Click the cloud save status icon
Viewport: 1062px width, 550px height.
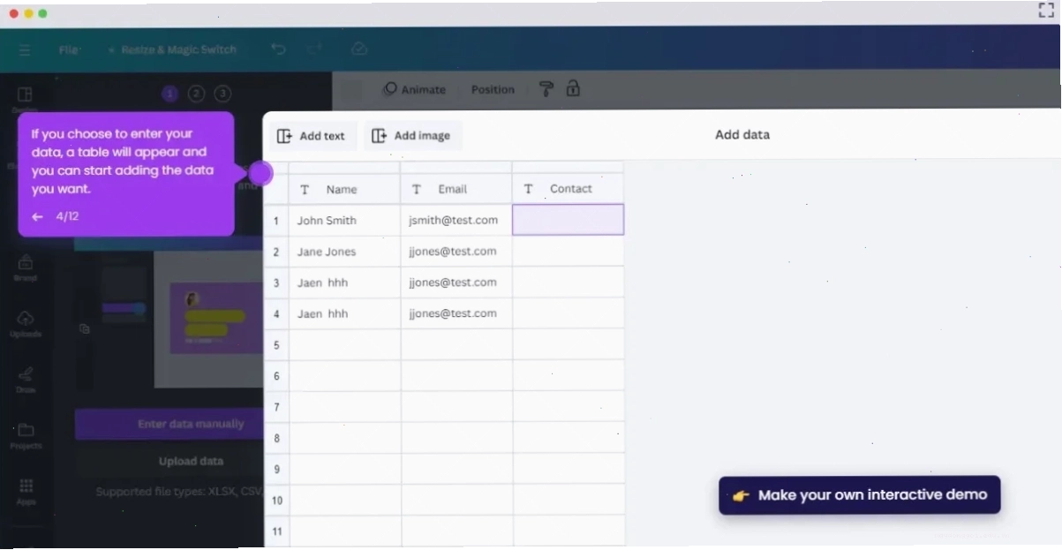coord(359,49)
